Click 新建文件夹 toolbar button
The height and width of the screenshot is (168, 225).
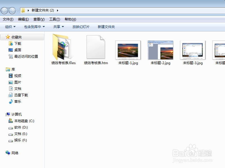(x=106, y=27)
